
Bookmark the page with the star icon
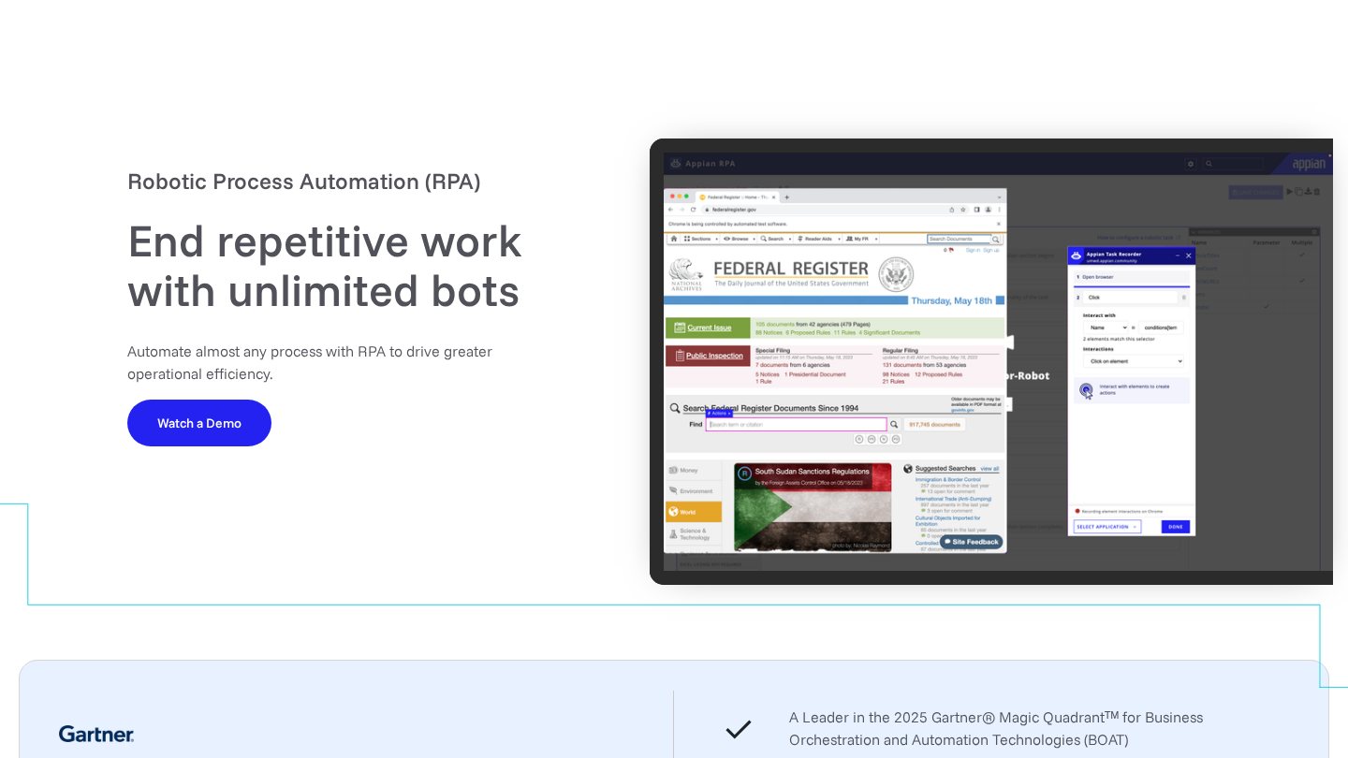click(x=963, y=210)
